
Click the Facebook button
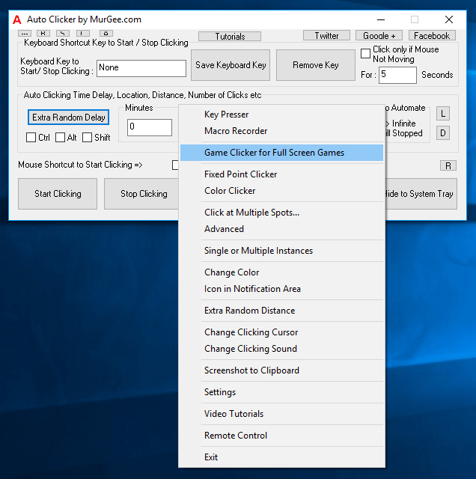pyautogui.click(x=432, y=35)
